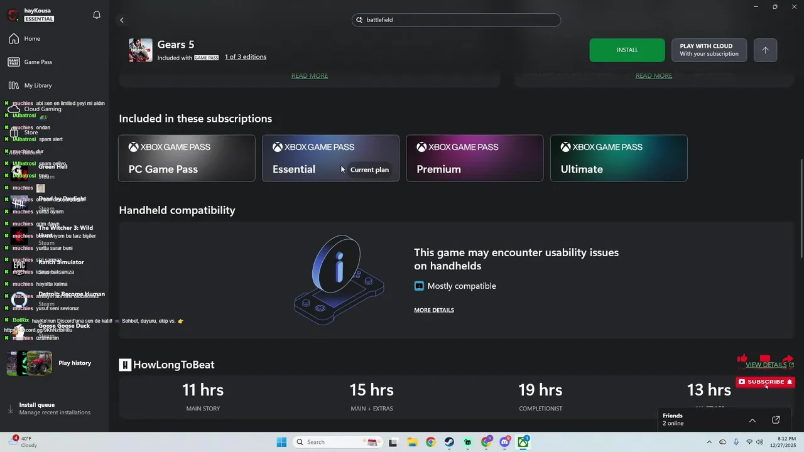Screen dimensions: 804x452
Task: Click Play with Cloud button
Action: point(709,50)
